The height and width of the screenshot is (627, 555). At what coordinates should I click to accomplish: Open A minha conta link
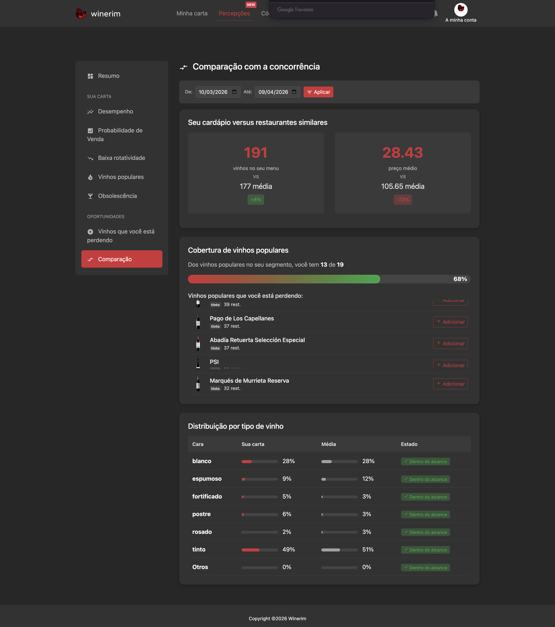coord(461,20)
